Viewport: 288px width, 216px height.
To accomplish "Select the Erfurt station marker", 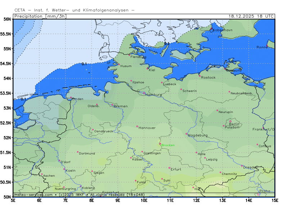I will point(169,168).
